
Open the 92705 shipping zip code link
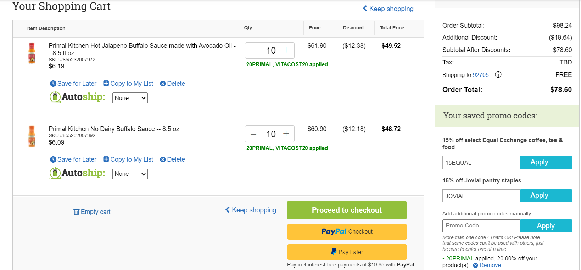tap(481, 75)
